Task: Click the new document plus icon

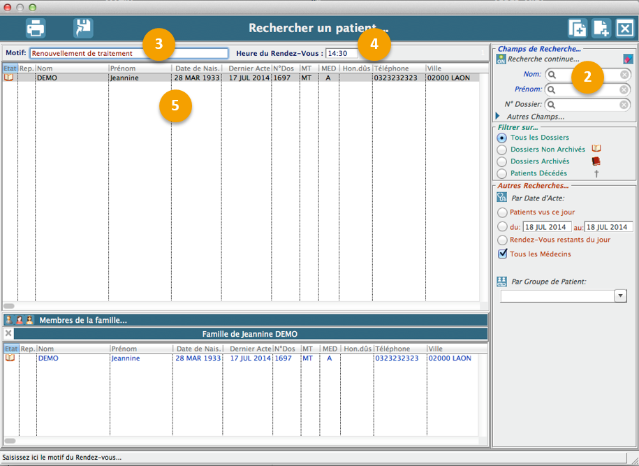Action: pyautogui.click(x=601, y=28)
